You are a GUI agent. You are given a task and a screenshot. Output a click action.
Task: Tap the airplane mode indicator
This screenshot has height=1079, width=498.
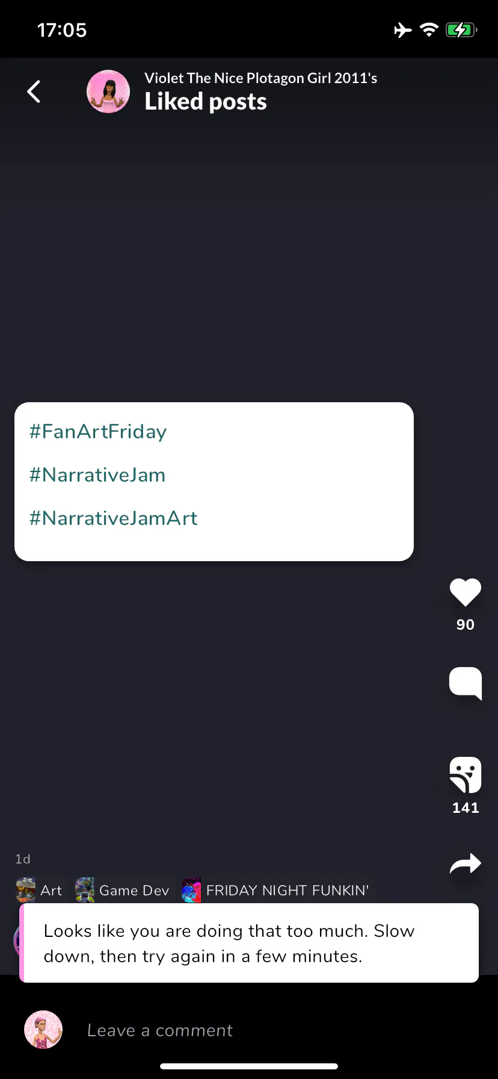click(403, 30)
